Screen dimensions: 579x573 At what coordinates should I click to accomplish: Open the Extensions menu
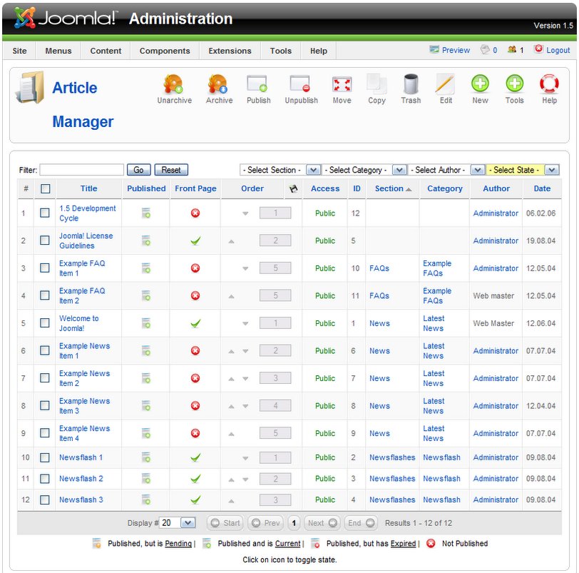click(230, 51)
